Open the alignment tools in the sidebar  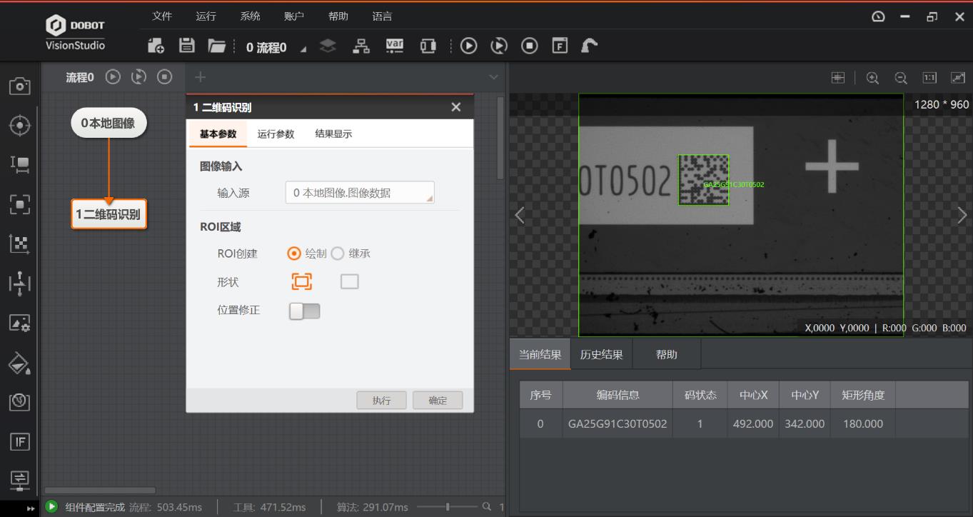coord(20,283)
